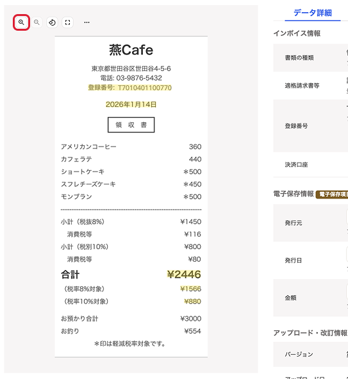The height and width of the screenshot is (379, 348).
Task: Click the 発行日 row label
Action: point(294,261)
